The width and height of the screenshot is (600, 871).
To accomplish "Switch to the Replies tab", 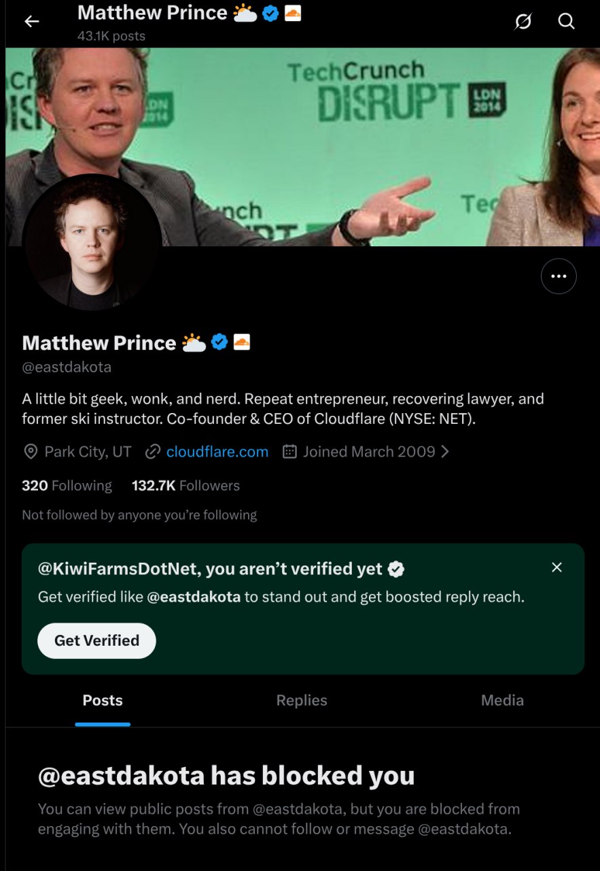I will [x=301, y=700].
